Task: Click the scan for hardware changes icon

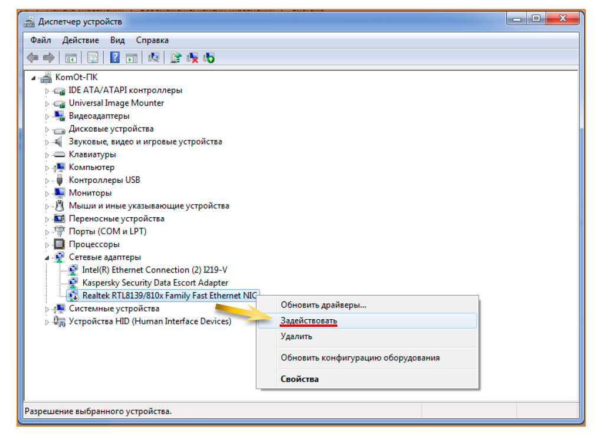Action: tap(154, 58)
